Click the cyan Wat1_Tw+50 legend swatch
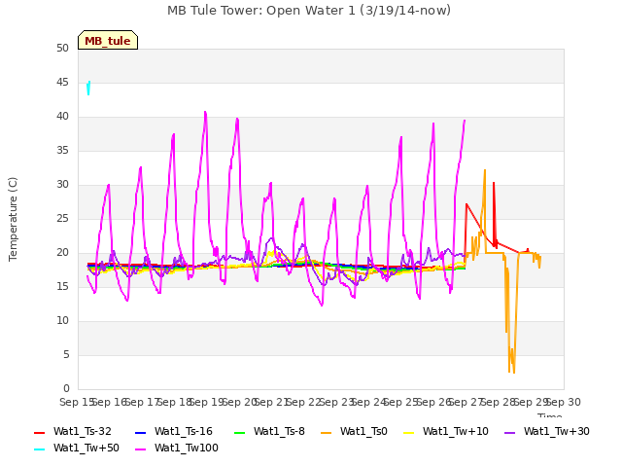Viewport: 622px width, 467px height. click(x=39, y=449)
